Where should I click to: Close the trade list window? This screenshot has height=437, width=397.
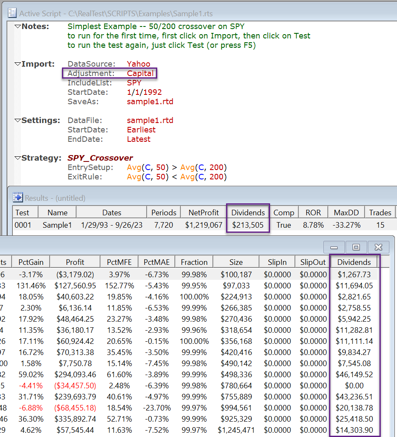[x=378, y=247]
